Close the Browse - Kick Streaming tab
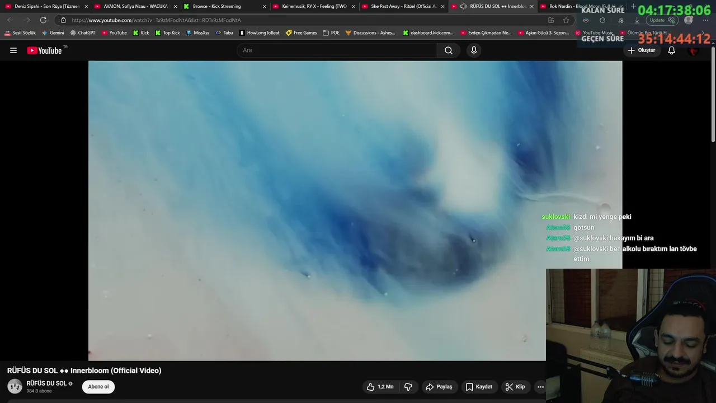The image size is (716, 403). tap(265, 7)
